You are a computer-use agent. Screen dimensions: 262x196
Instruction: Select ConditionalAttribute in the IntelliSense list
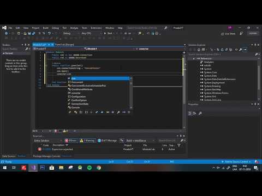coord(82,89)
